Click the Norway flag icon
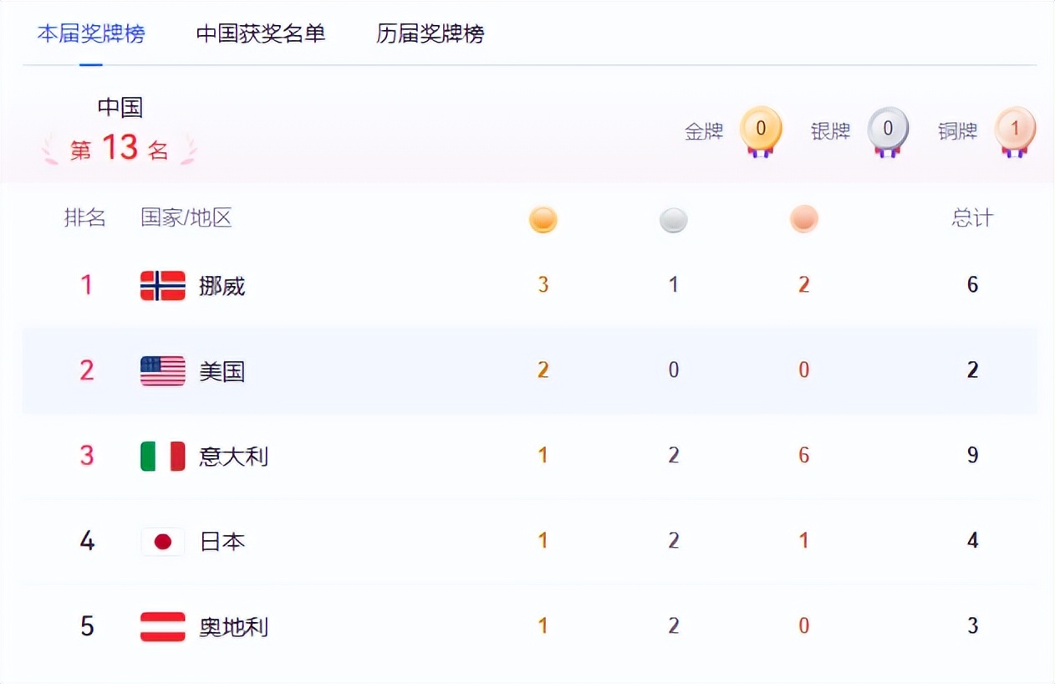The width and height of the screenshot is (1055, 684). tap(162, 286)
